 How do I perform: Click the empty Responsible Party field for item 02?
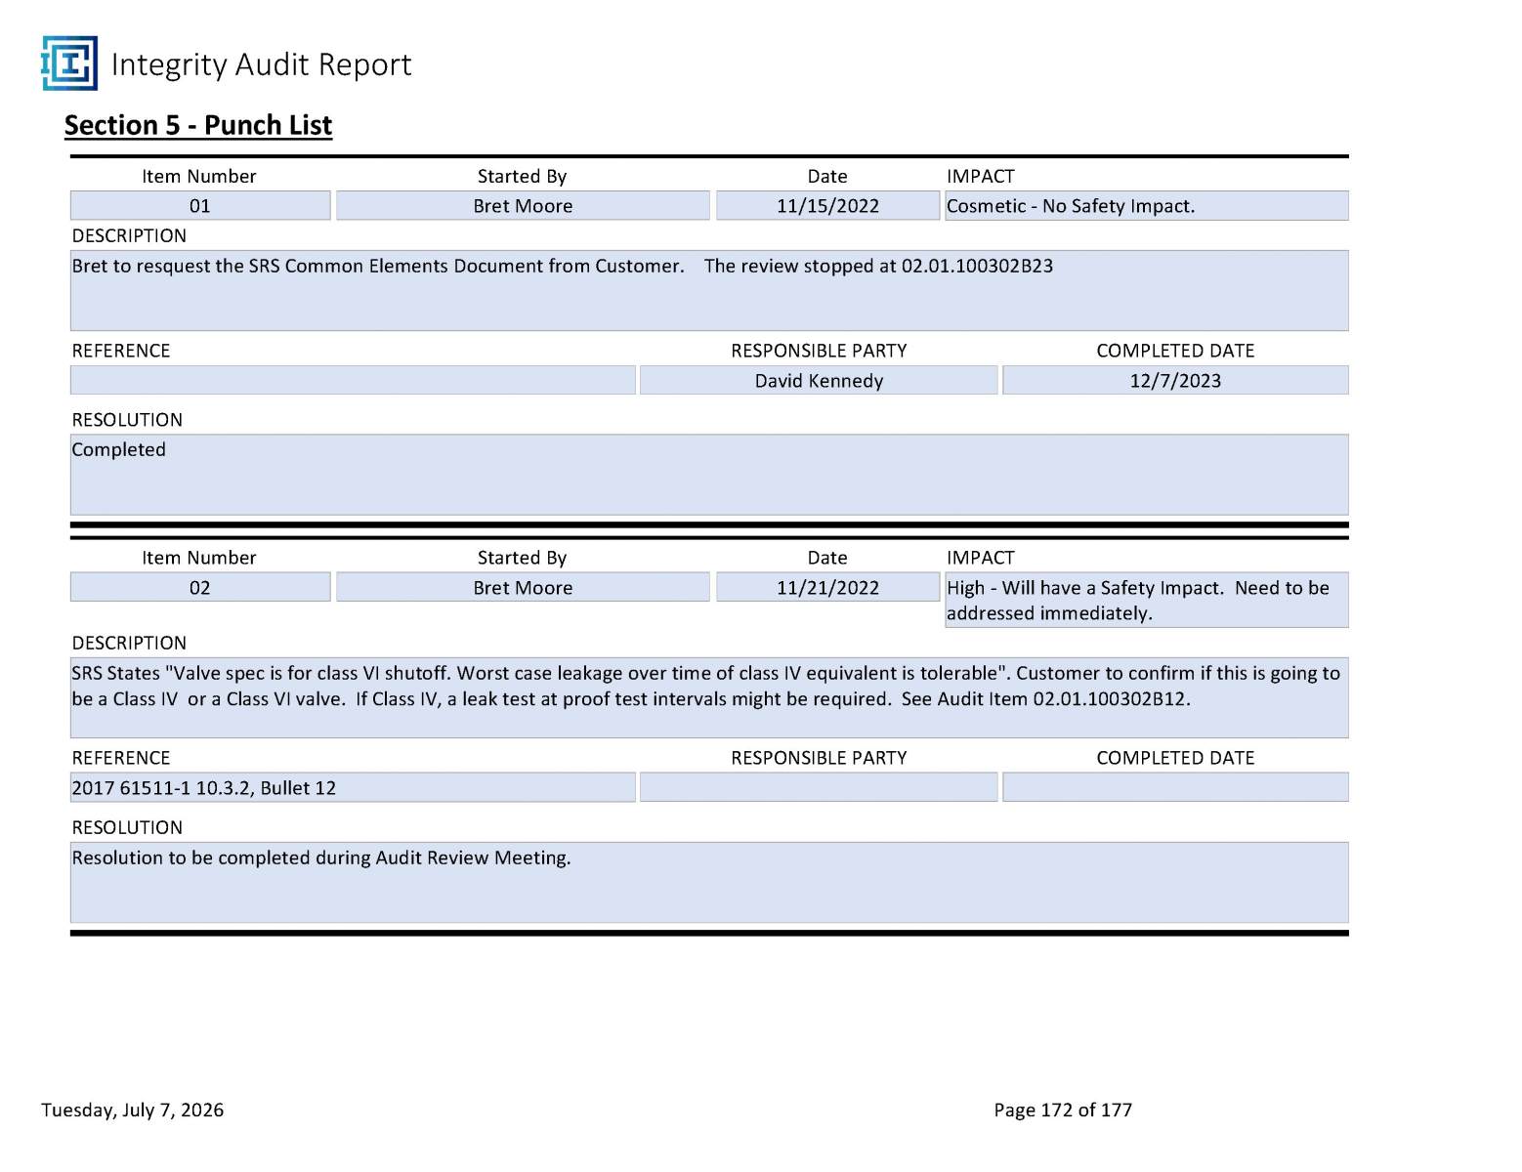click(x=819, y=787)
